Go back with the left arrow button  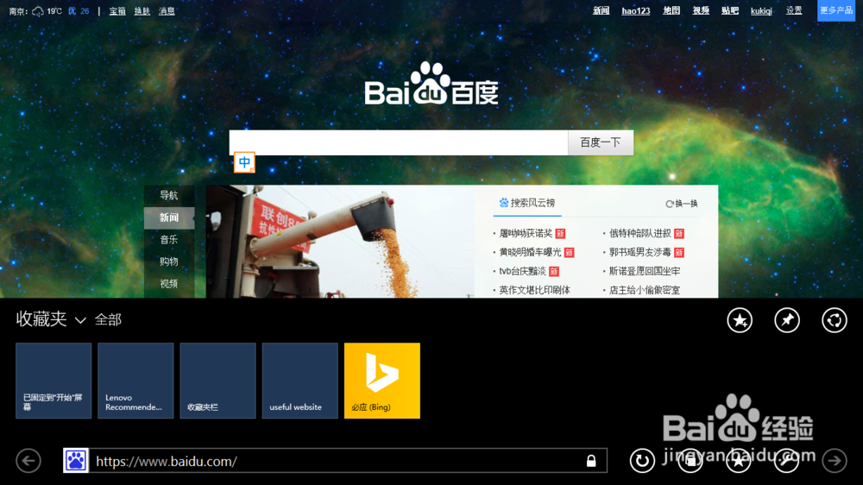[28, 460]
